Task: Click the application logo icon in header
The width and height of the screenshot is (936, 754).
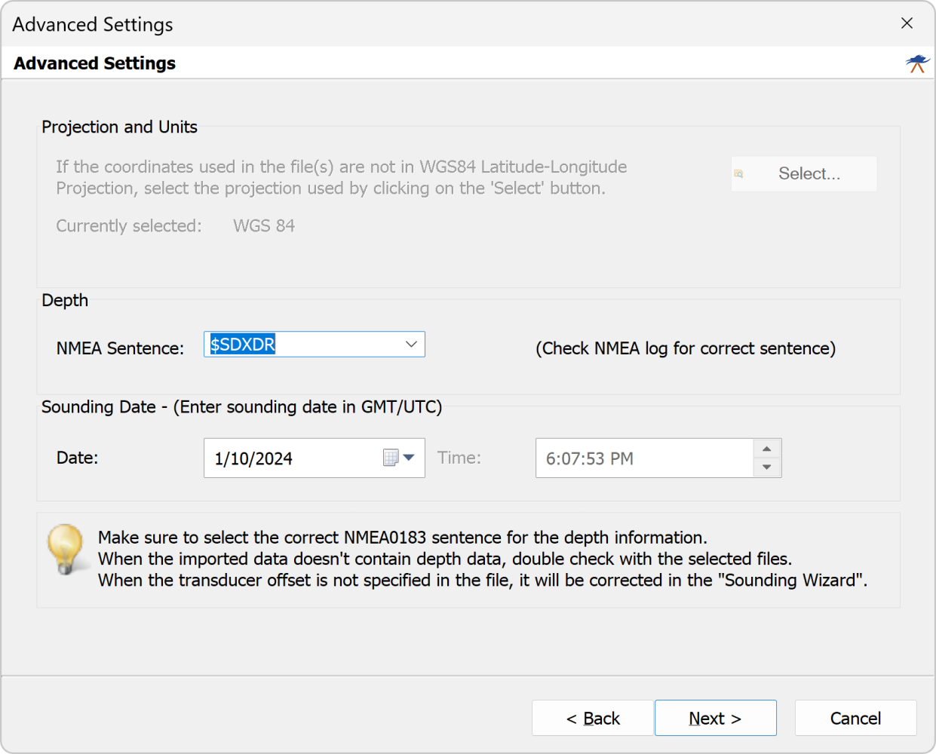Action: (918, 63)
